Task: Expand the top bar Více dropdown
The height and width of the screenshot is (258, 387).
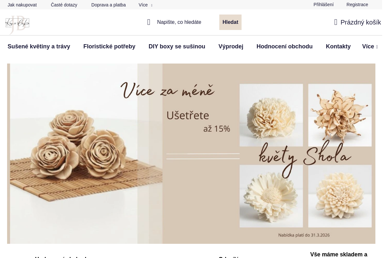Action: 145,5
